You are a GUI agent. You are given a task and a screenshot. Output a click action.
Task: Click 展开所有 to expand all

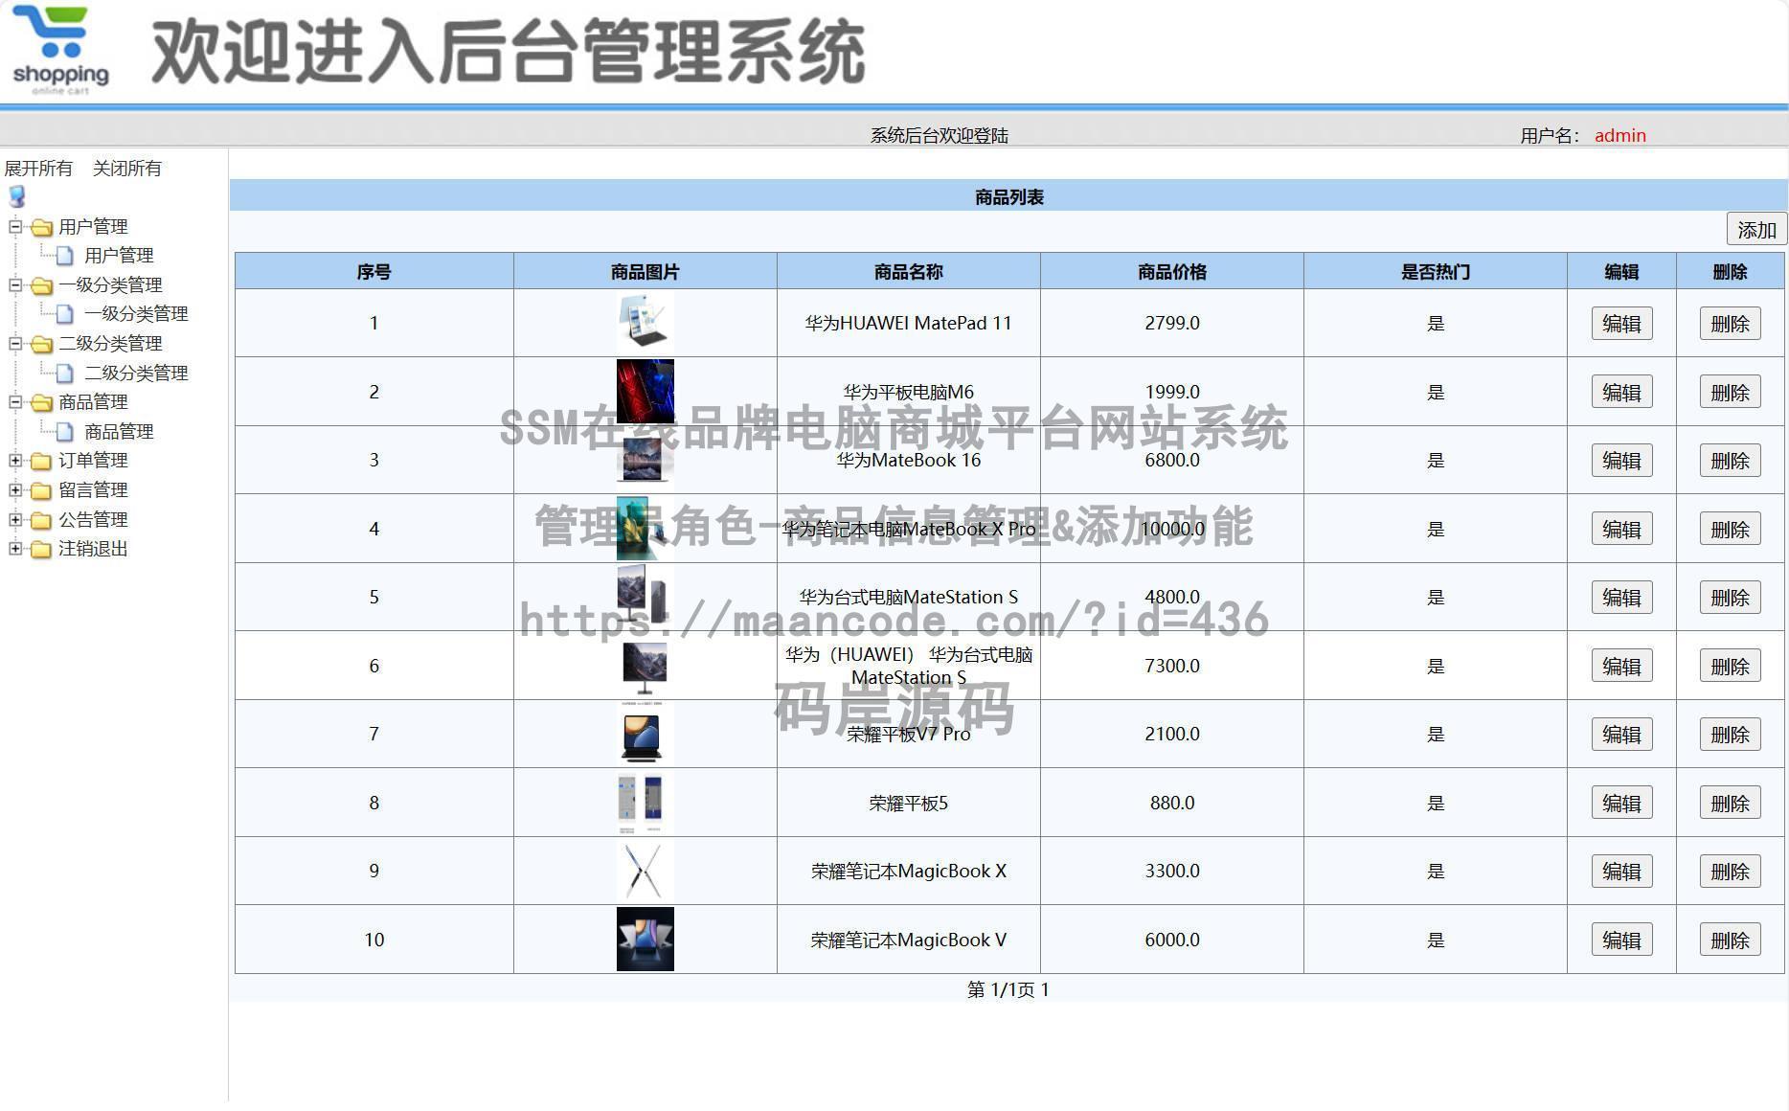pos(38,169)
